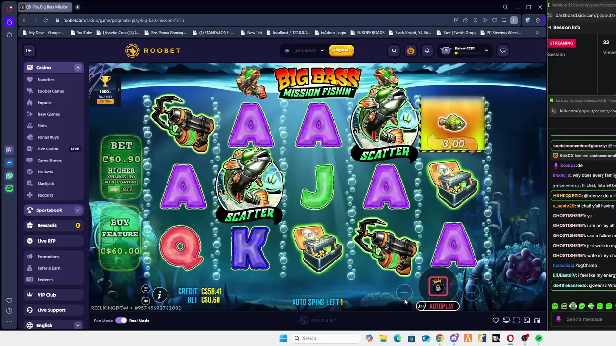Open Messenger in Opera's left sidebar
This screenshot has height=346, width=616.
tap(9, 163)
